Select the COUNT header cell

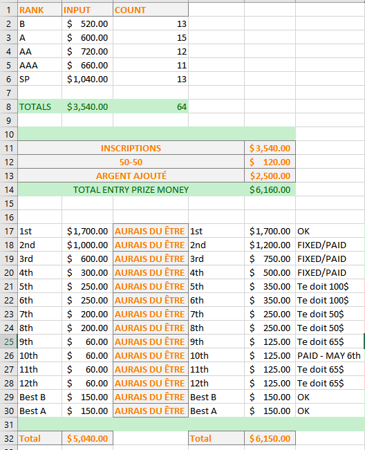pyautogui.click(x=151, y=10)
